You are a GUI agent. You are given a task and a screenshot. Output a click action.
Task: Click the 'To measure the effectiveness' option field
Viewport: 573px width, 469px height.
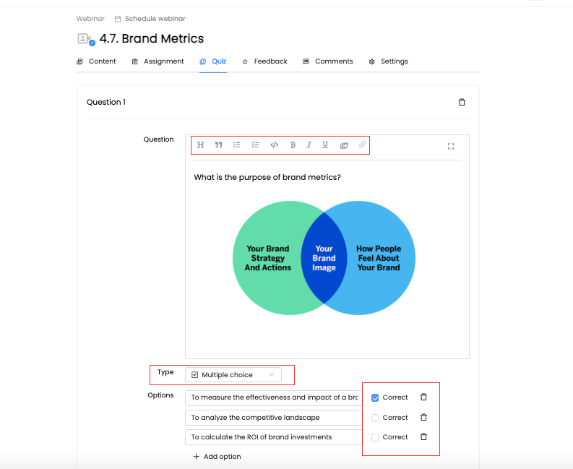coord(274,397)
